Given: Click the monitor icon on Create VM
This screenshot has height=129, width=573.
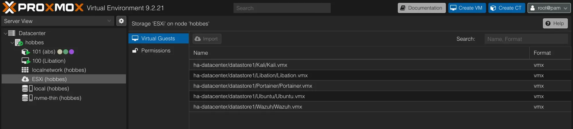Looking at the screenshot, I should (x=453, y=8).
